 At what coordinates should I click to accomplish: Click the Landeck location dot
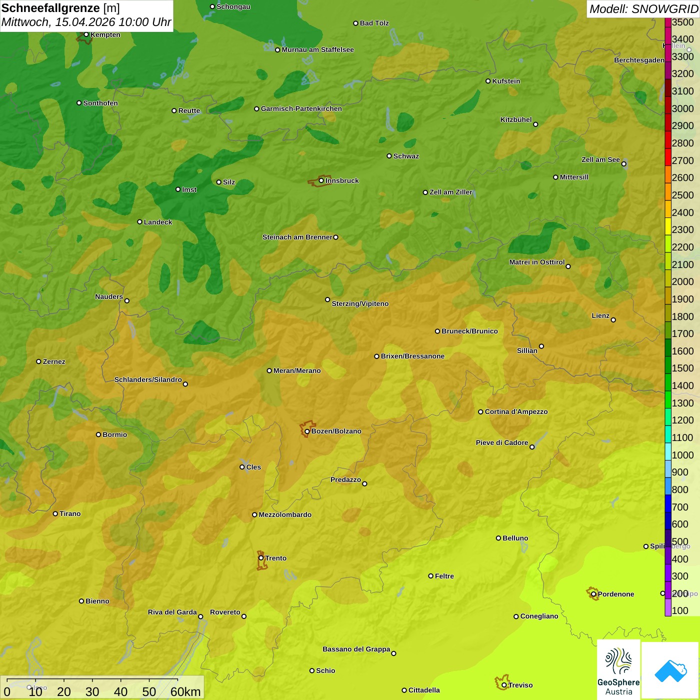click(139, 222)
